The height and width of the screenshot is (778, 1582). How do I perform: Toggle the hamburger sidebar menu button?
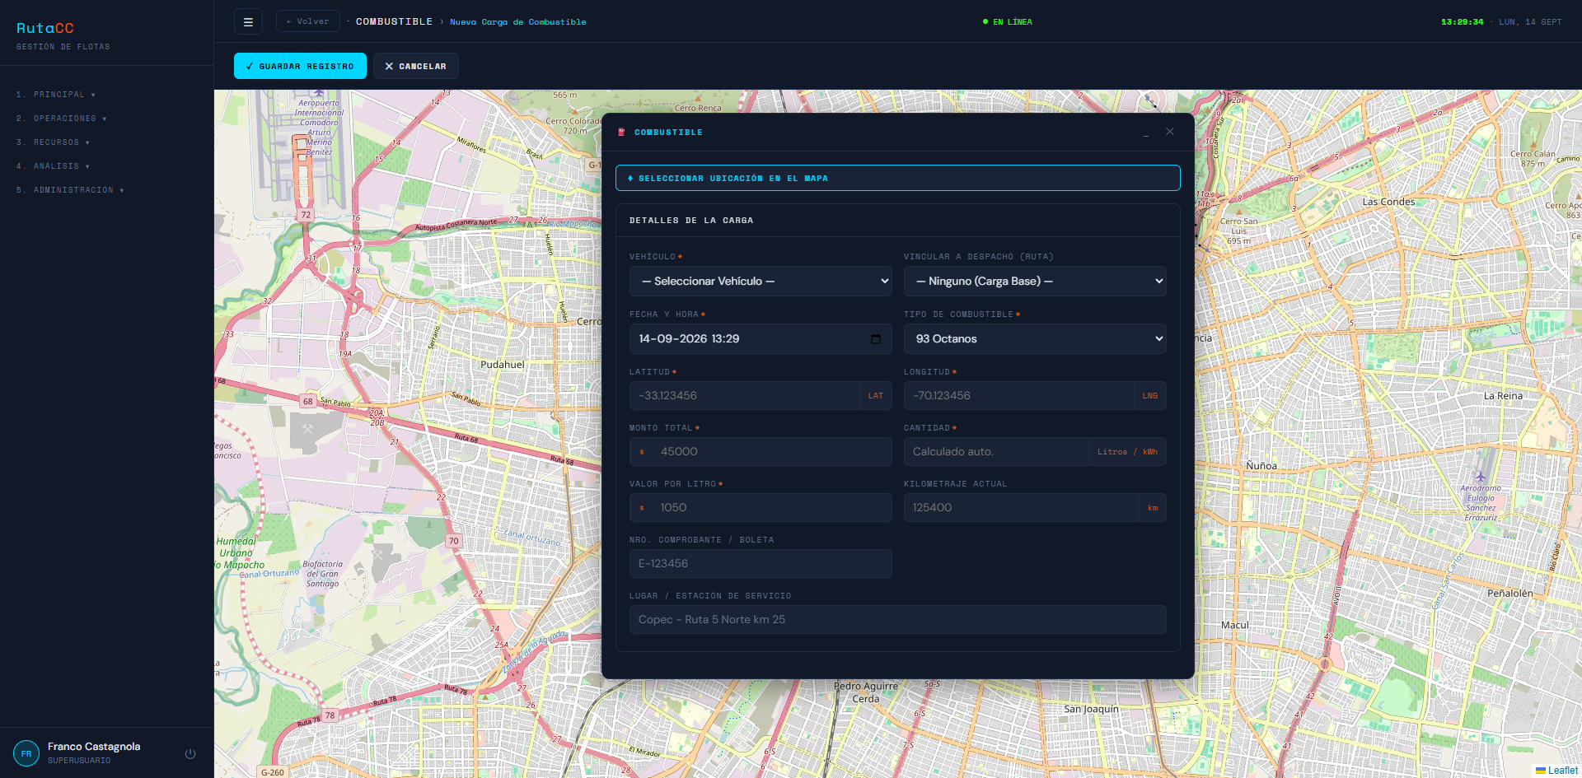tap(248, 21)
